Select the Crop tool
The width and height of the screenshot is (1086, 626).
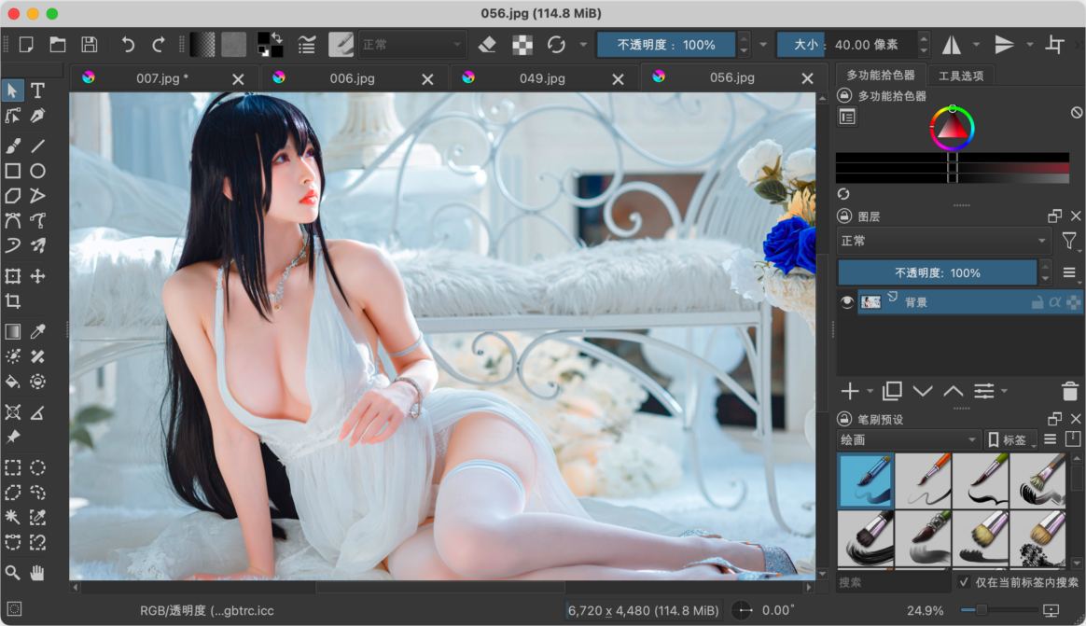tap(12, 301)
